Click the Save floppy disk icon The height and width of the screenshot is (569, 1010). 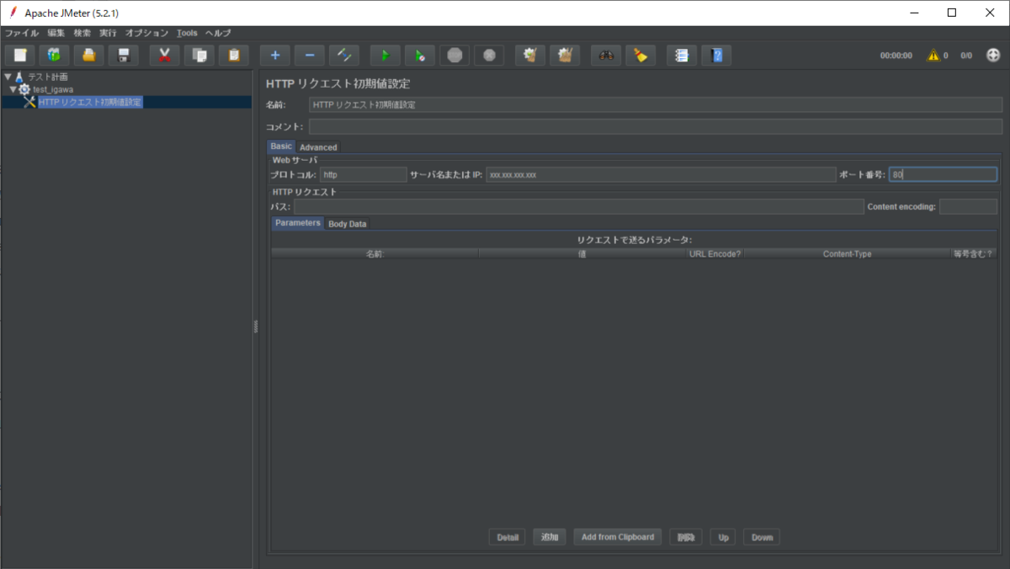point(123,56)
